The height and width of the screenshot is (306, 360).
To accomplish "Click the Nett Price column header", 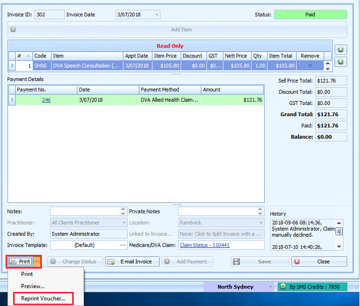I will [x=237, y=56].
